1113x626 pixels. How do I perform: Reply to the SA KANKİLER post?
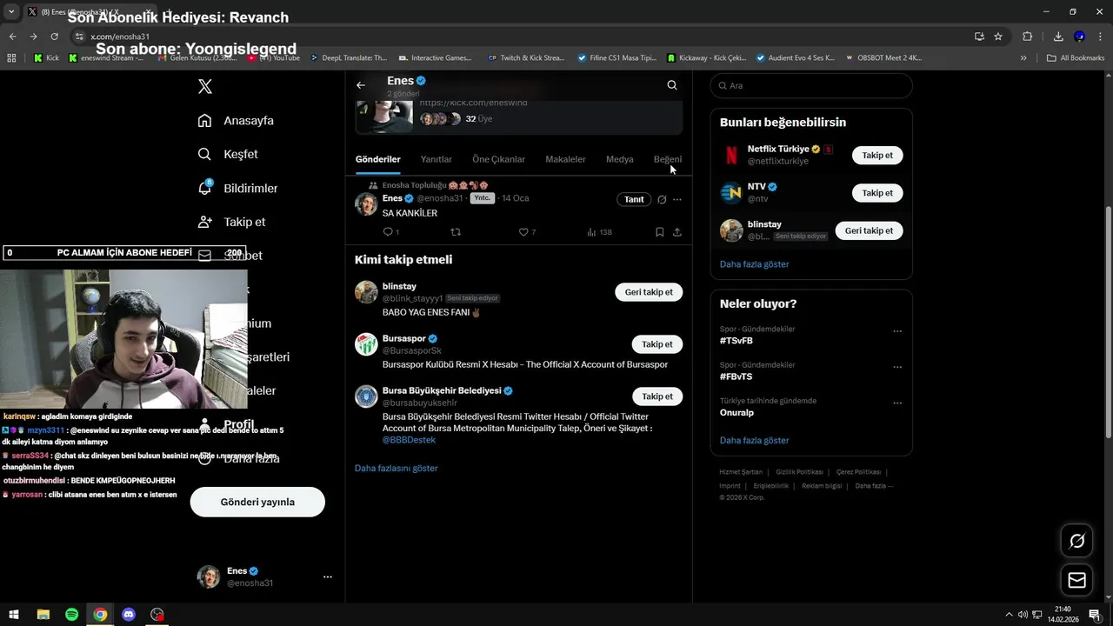click(x=389, y=232)
